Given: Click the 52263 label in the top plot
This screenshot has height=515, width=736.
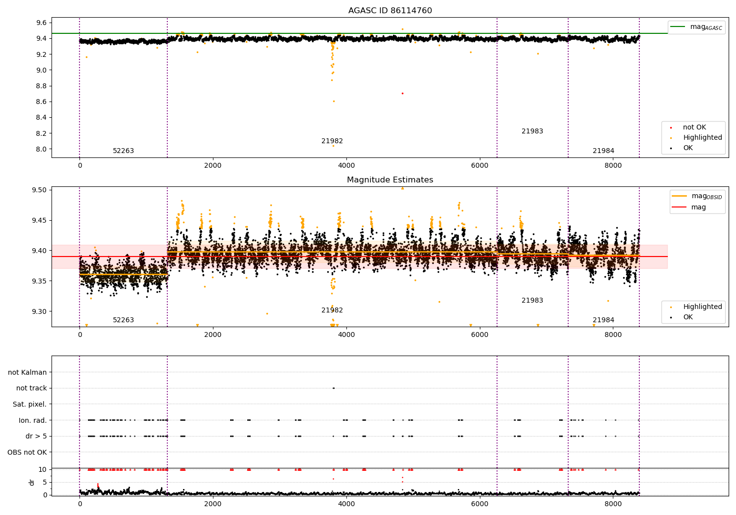Looking at the screenshot, I should click(x=124, y=151).
